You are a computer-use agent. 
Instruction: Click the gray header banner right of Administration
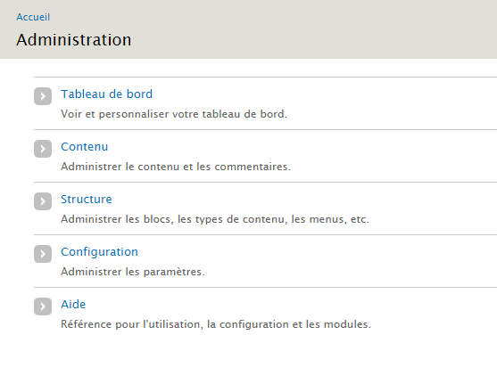click(x=314, y=29)
